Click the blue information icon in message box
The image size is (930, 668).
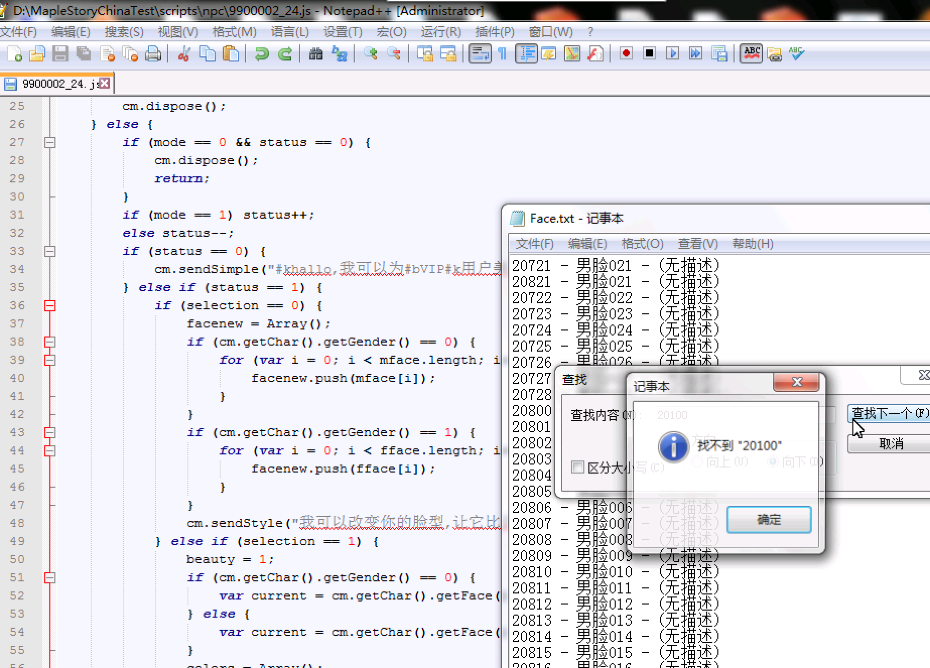[674, 446]
